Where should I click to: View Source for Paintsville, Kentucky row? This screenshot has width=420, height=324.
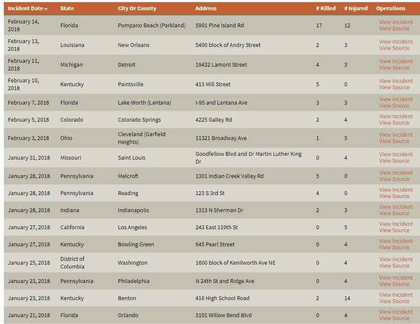click(394, 87)
